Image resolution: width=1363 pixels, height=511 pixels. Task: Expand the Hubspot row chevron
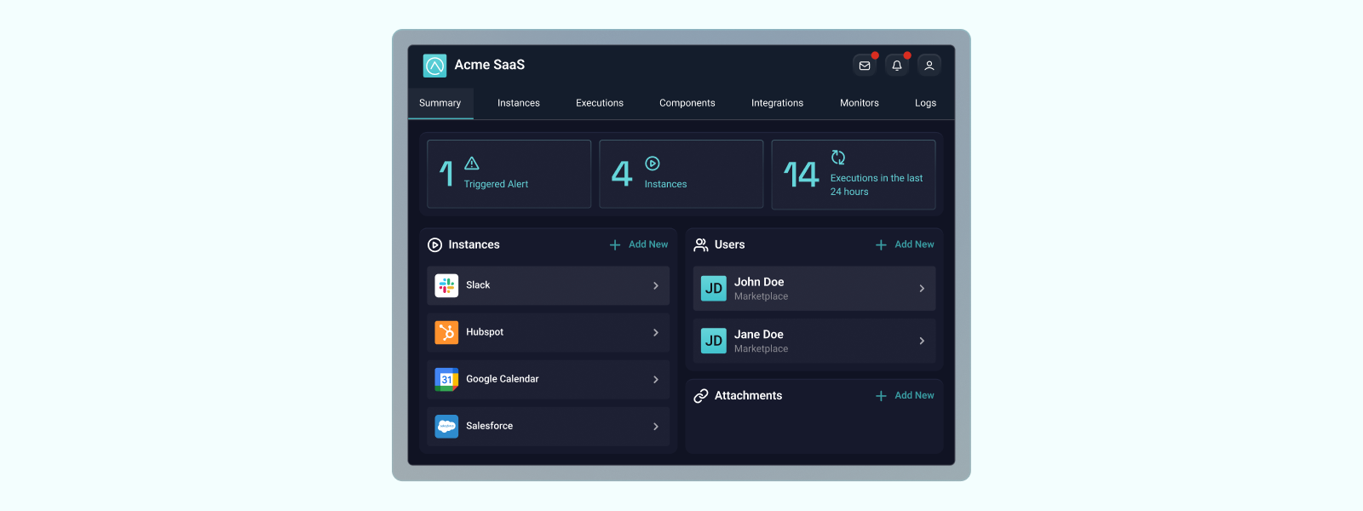coord(656,333)
